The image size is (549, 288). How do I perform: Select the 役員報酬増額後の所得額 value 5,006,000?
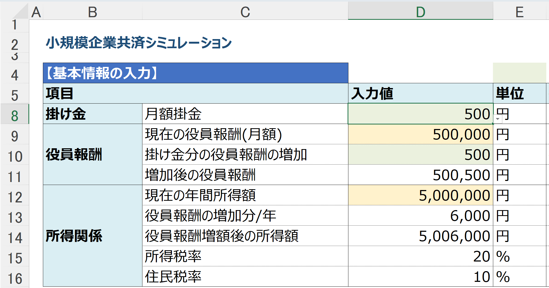pos(420,236)
